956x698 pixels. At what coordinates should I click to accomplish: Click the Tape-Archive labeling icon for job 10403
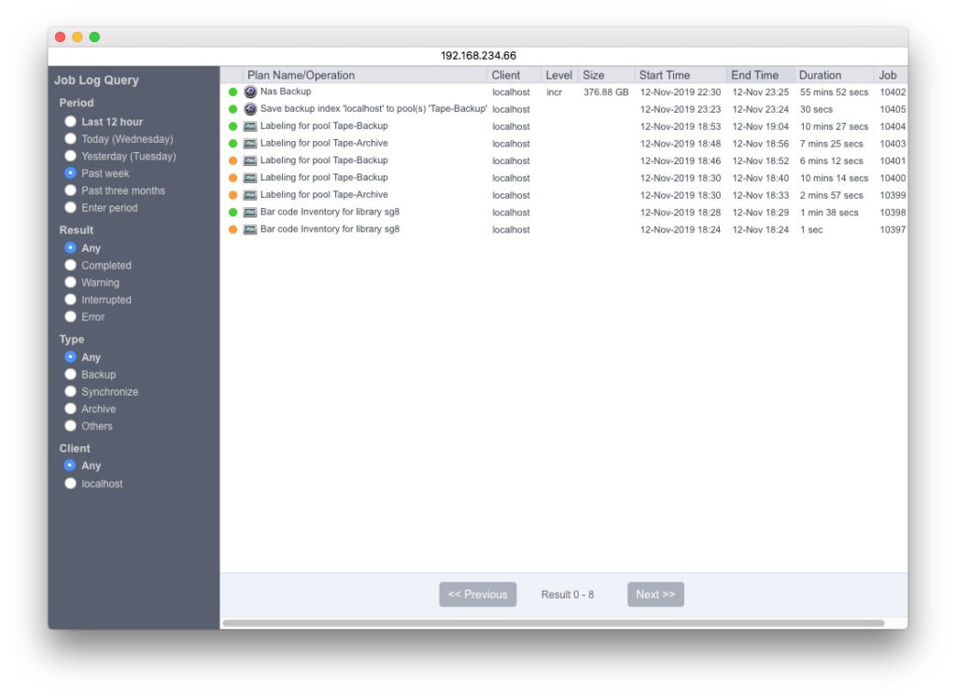(x=250, y=144)
